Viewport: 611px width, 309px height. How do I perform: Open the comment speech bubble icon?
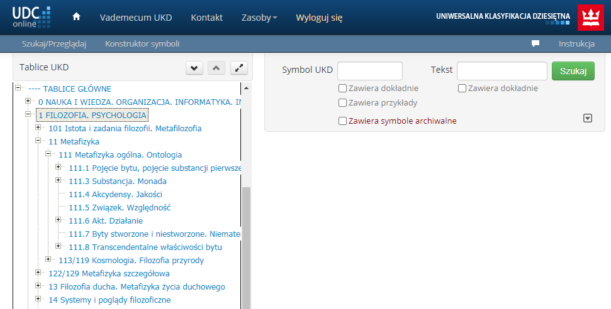(535, 44)
